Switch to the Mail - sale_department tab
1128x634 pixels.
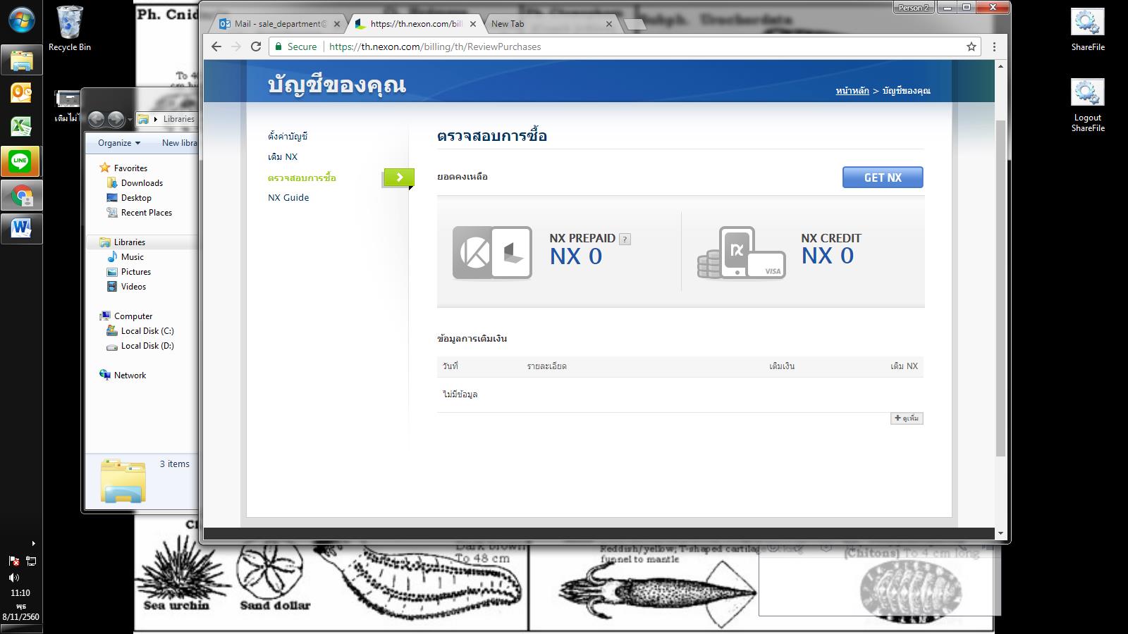[x=281, y=24]
